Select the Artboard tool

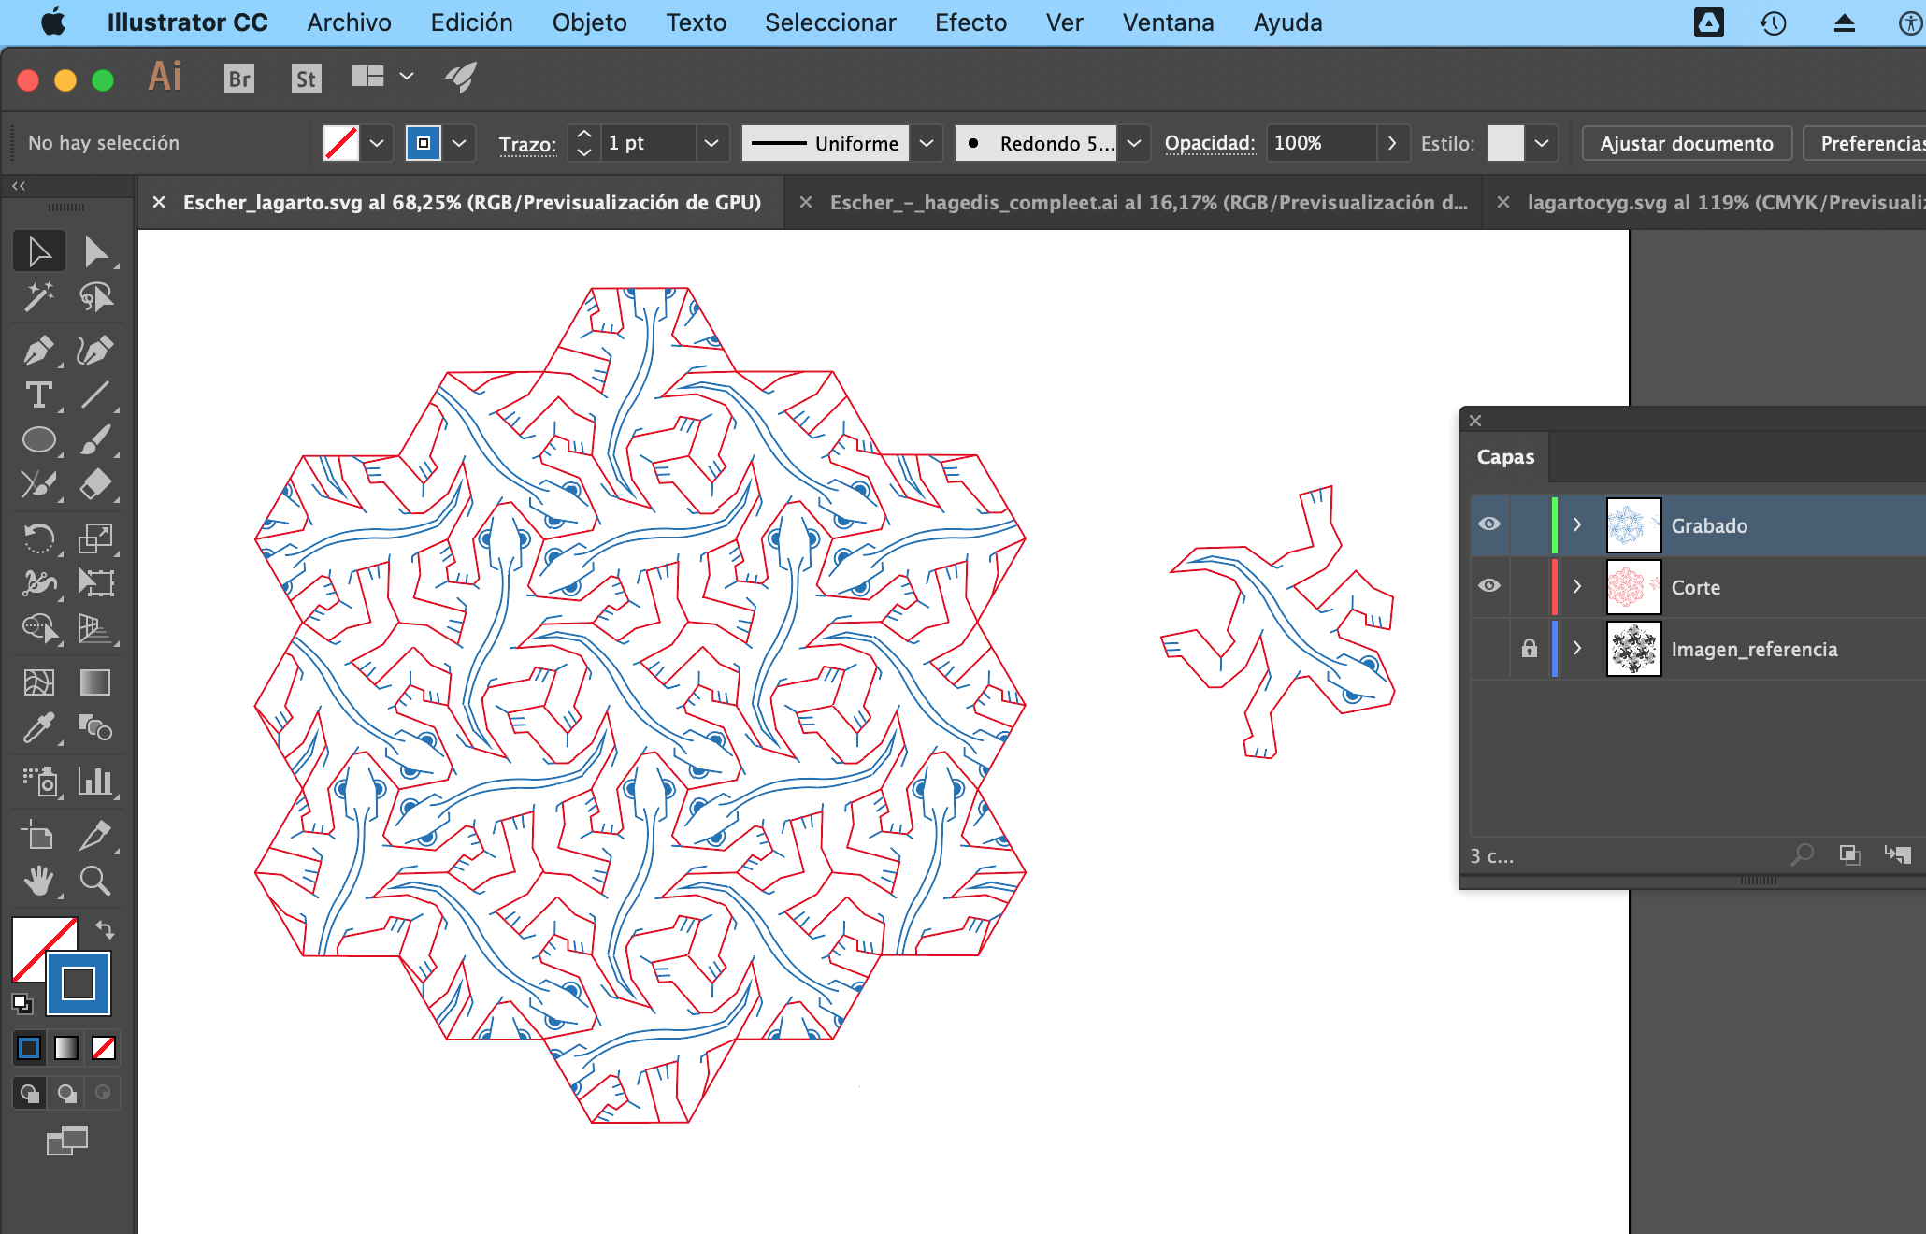pyautogui.click(x=39, y=835)
